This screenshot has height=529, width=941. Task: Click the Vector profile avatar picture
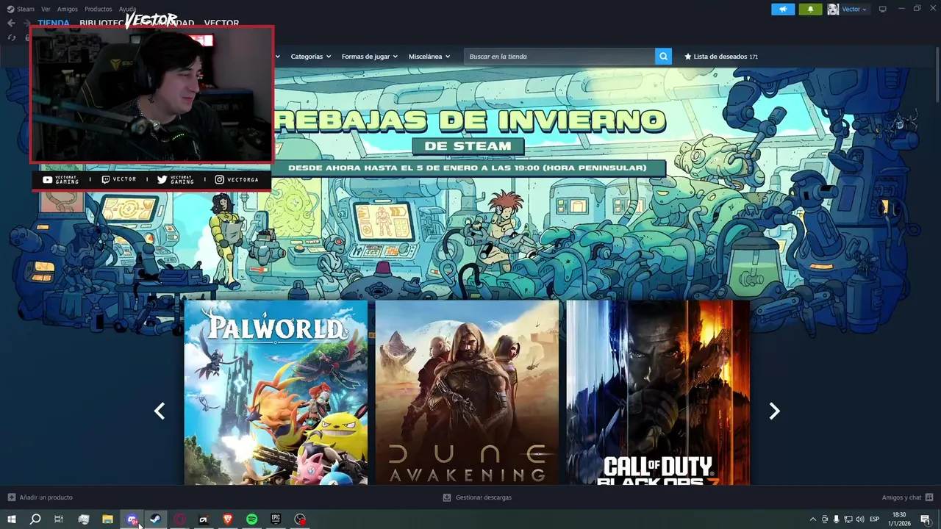pos(833,9)
